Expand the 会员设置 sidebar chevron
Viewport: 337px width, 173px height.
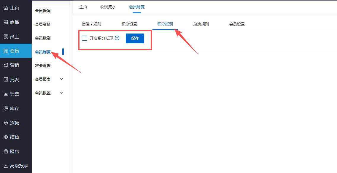pyautogui.click(x=62, y=93)
